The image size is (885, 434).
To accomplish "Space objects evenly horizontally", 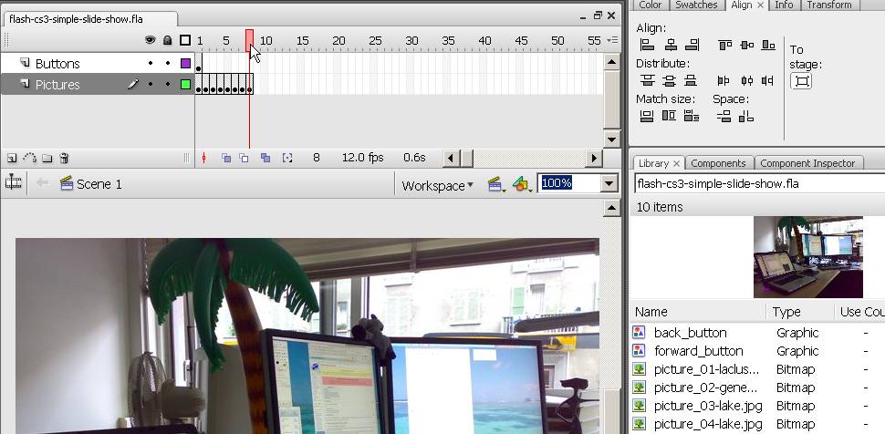I will tap(746, 117).
